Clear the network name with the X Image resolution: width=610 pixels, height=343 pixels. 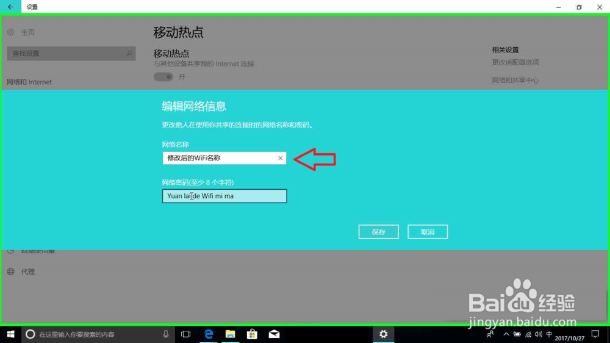(280, 158)
